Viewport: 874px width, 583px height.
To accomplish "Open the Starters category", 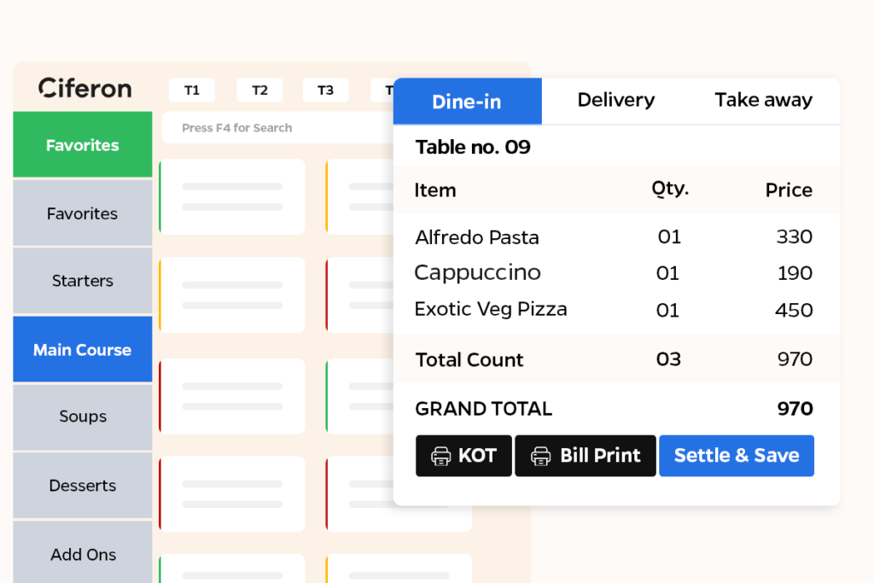I will (83, 281).
